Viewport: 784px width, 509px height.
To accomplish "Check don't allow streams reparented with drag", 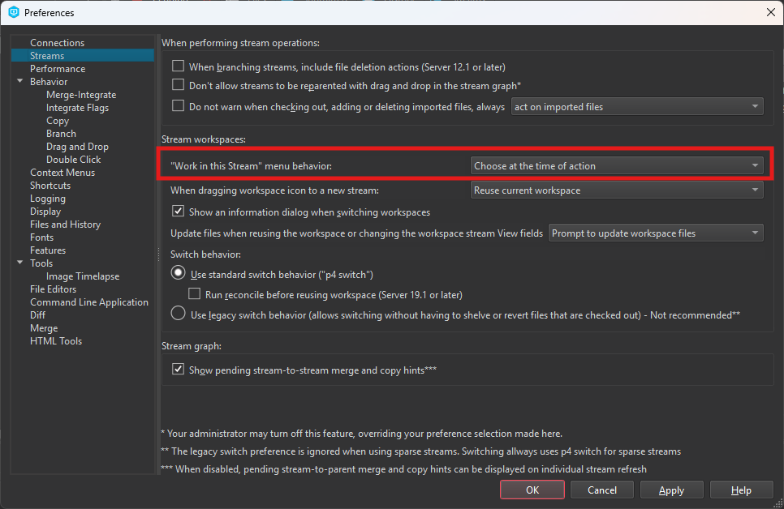I will click(179, 85).
